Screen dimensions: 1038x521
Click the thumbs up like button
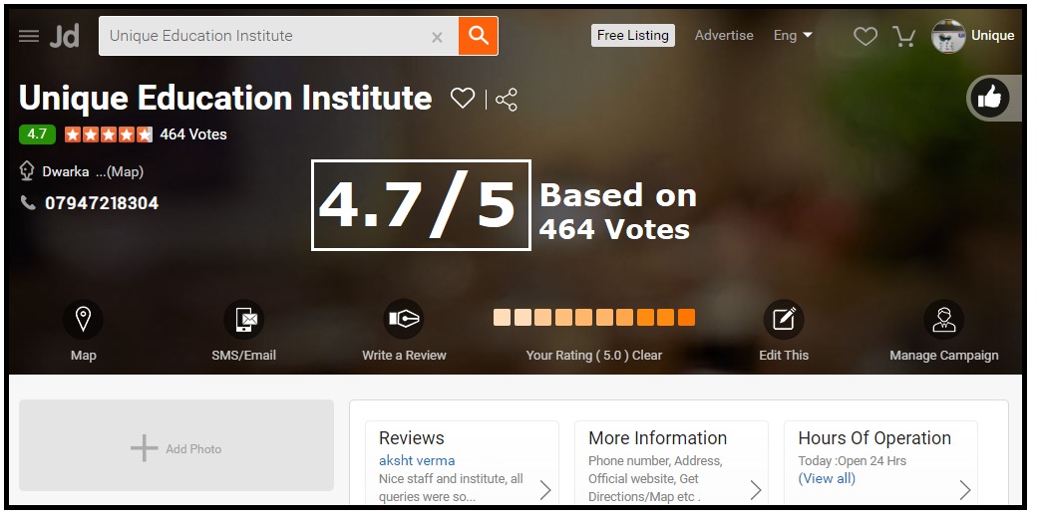point(989,98)
